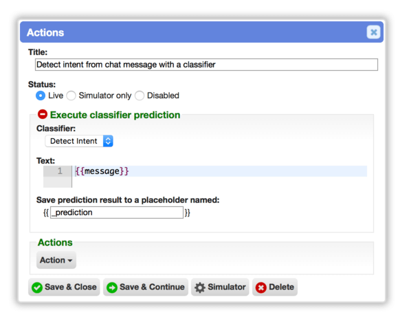The width and height of the screenshot is (409, 319).
Task: Click the Delete button label
Action: click(x=281, y=287)
